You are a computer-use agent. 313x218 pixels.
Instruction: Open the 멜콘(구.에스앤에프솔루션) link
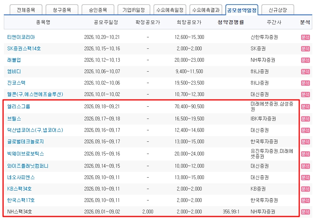click(x=35, y=94)
